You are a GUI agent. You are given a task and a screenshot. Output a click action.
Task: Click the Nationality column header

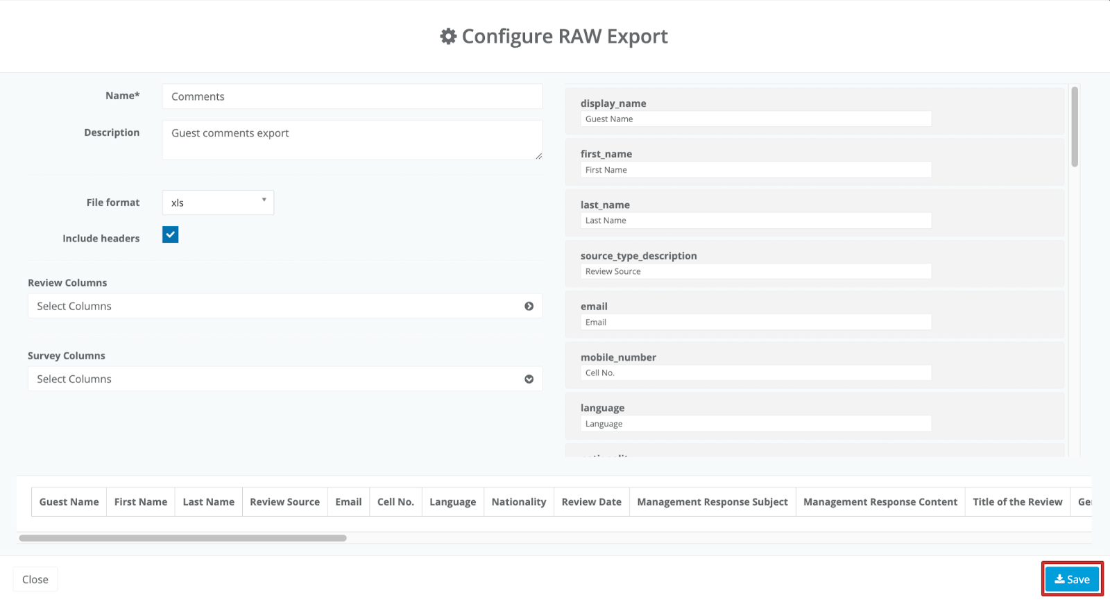[519, 502]
